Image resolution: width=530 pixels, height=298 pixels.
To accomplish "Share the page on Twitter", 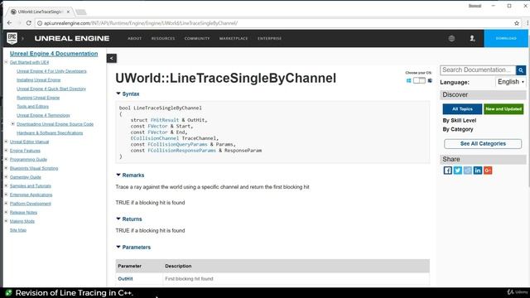I will click(x=458, y=171).
